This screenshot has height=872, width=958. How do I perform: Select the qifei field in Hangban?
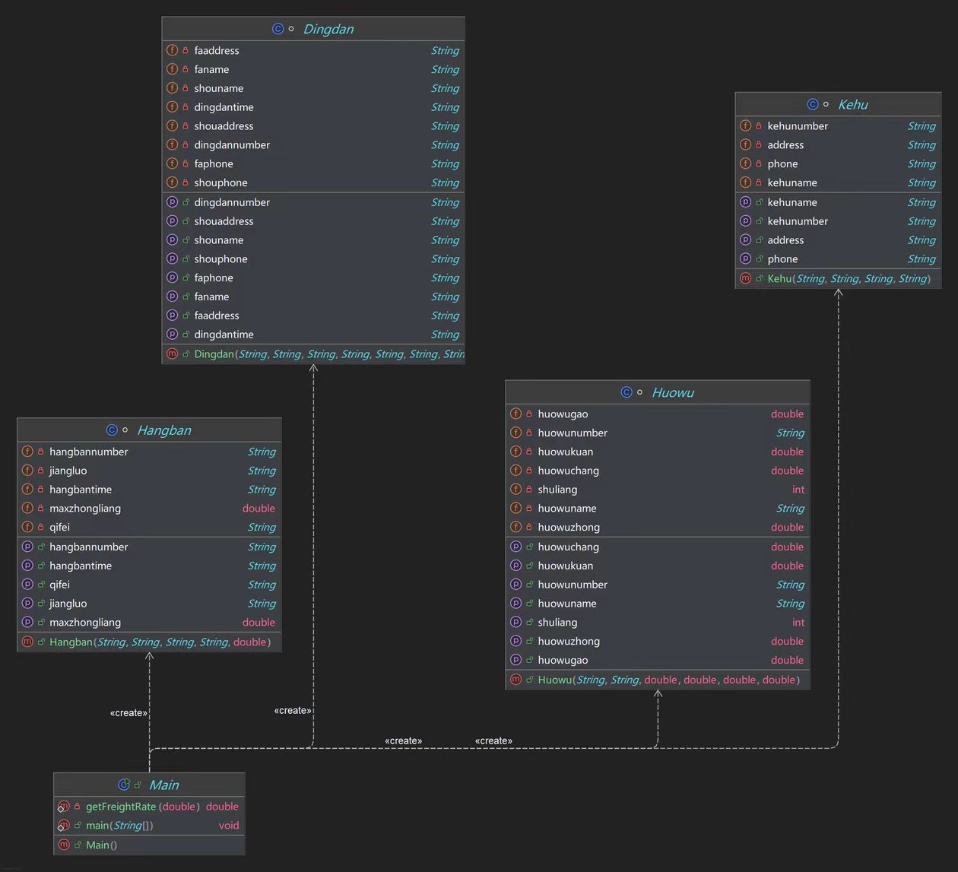tap(149, 527)
